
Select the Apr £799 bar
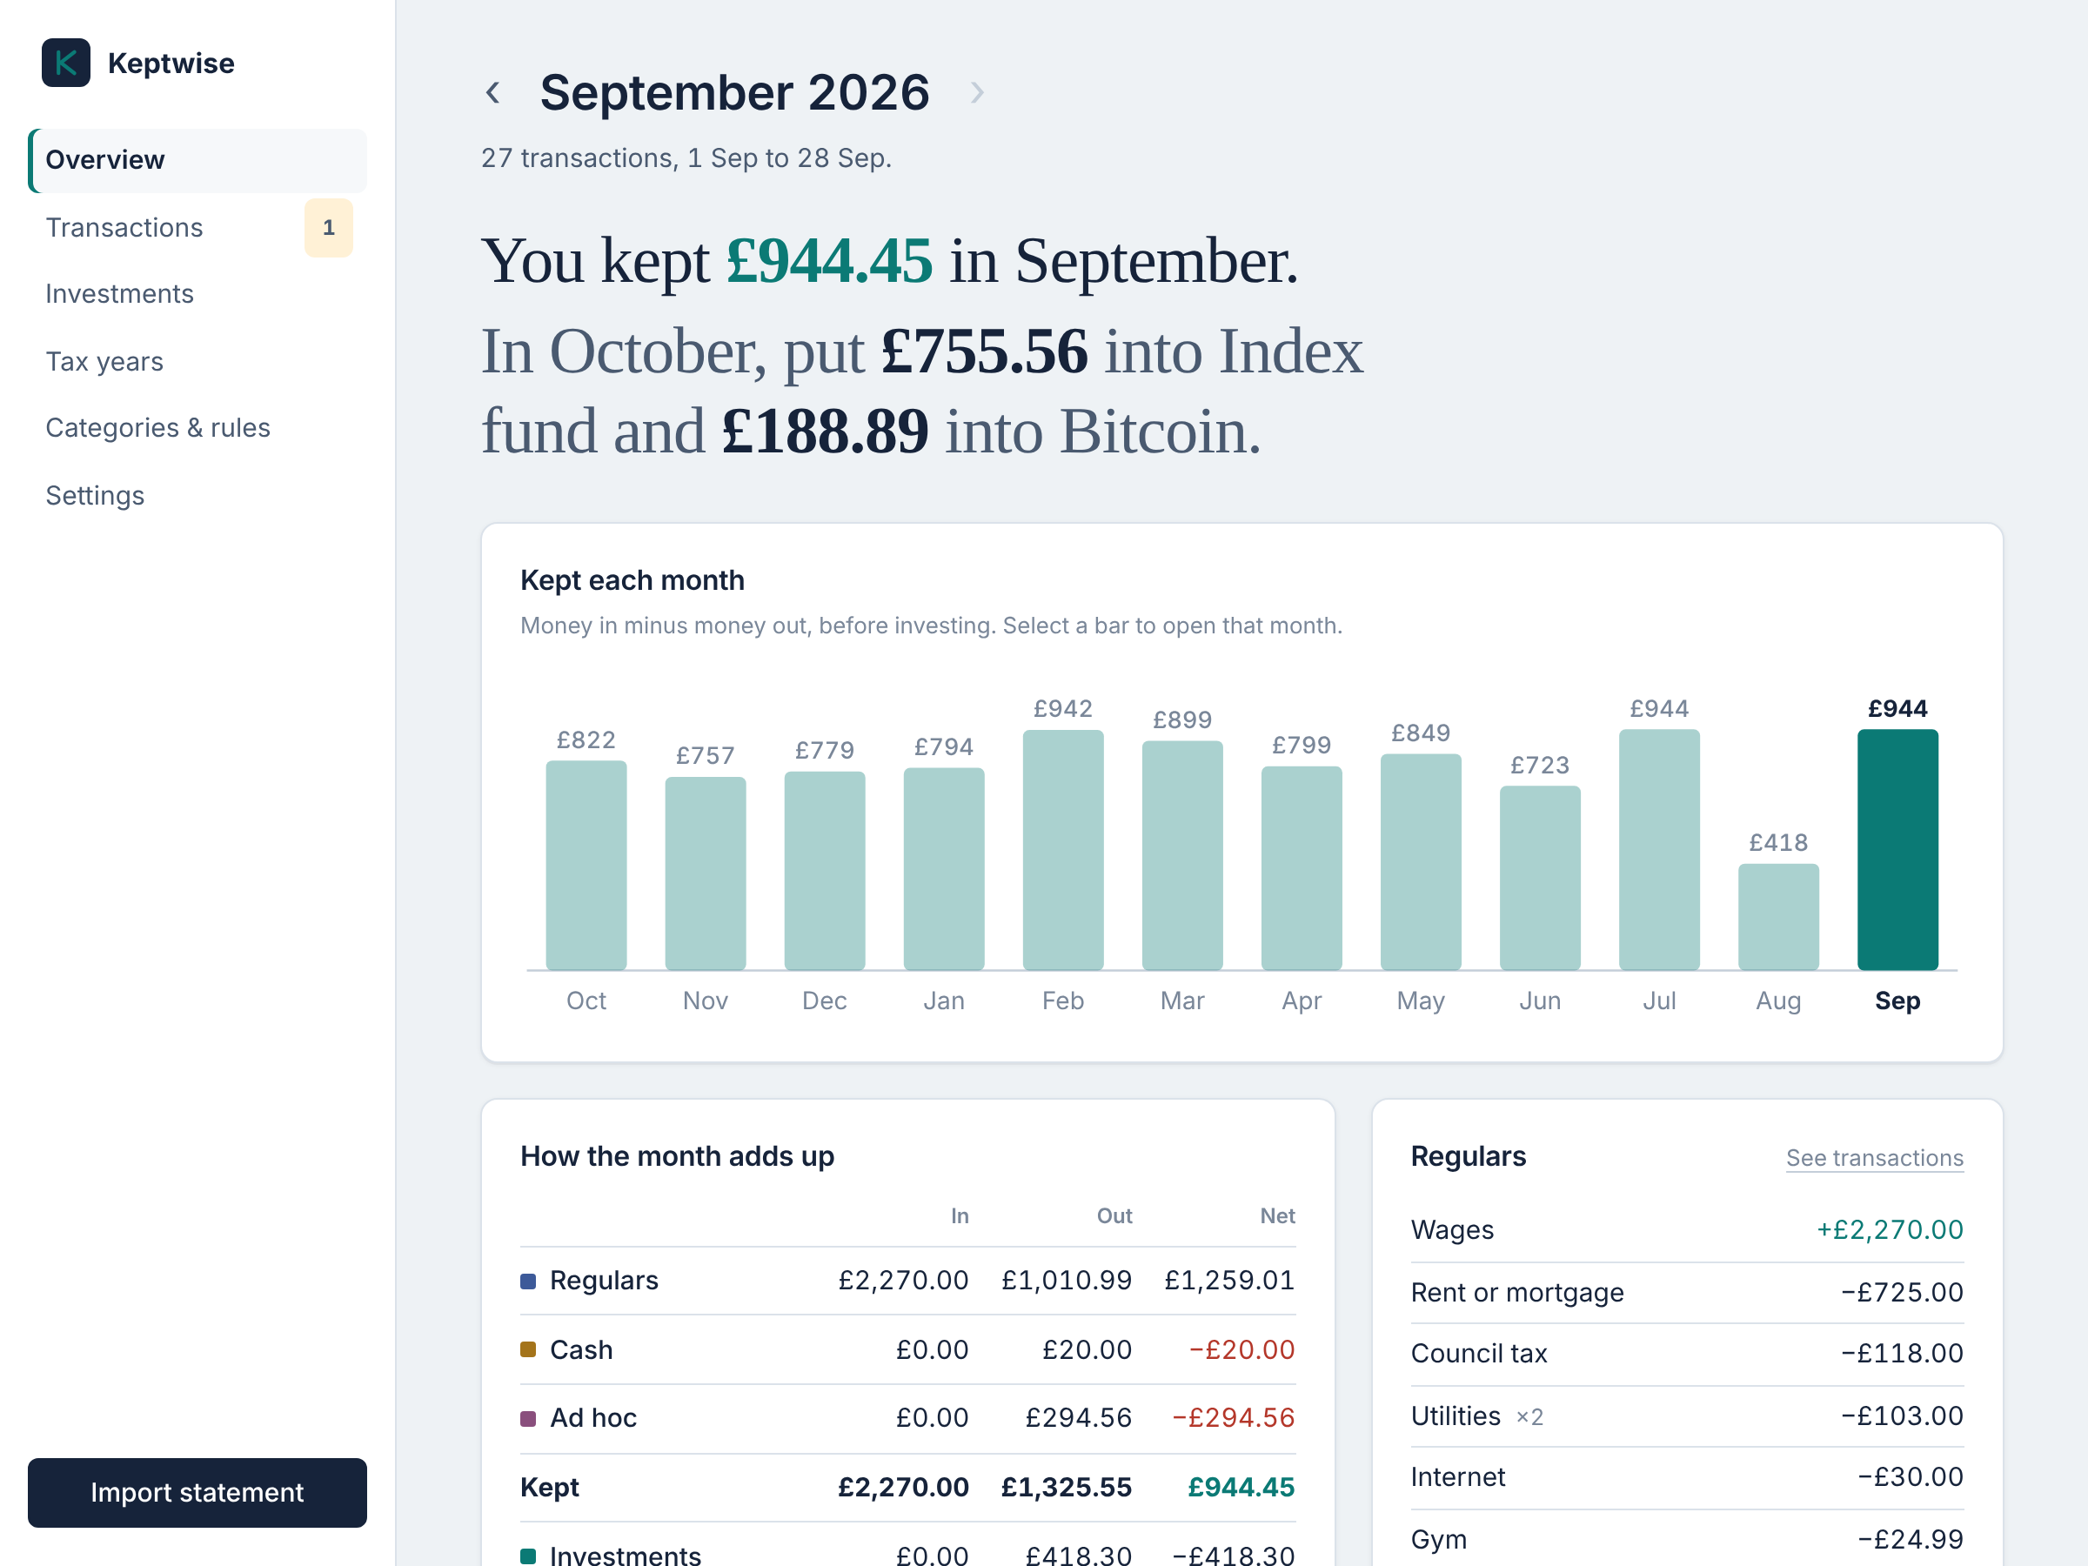tap(1302, 867)
